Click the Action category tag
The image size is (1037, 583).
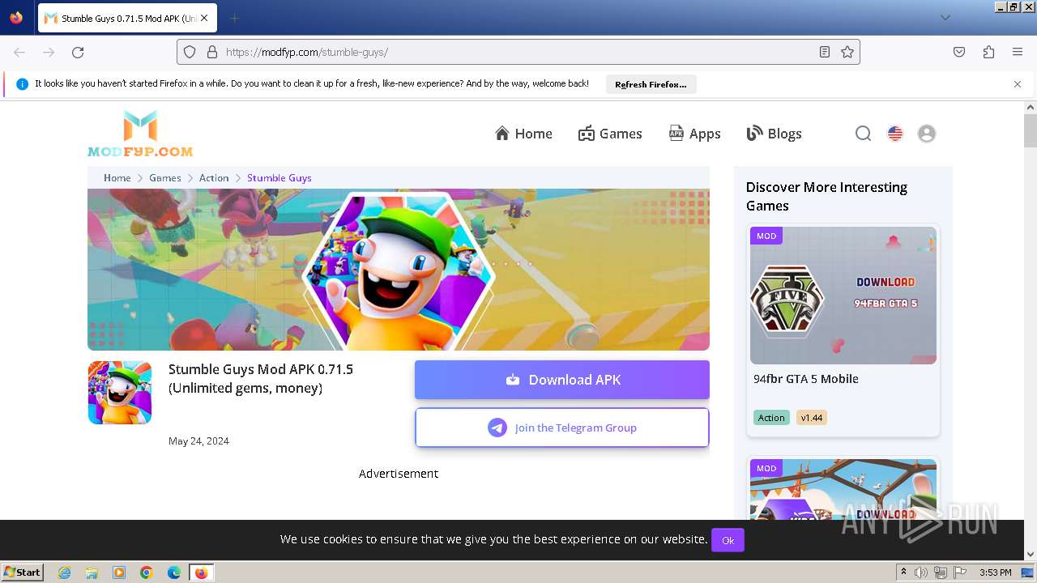point(771,418)
